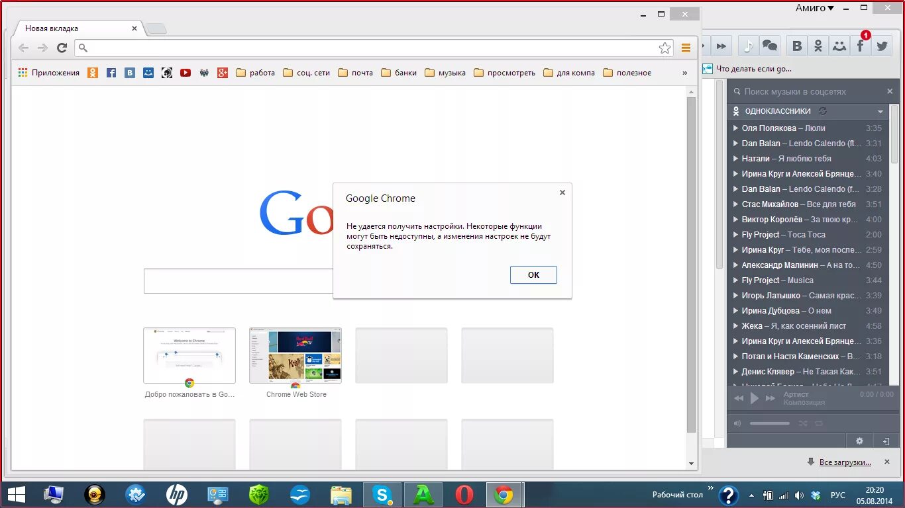
Task: Click the help question mark in taskbar
Action: 728,495
